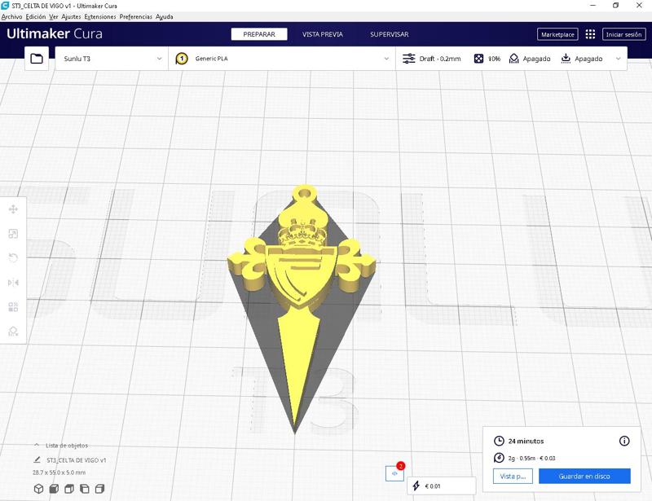Click the adhesion Apagado icon
652x501 pixels.
(566, 59)
